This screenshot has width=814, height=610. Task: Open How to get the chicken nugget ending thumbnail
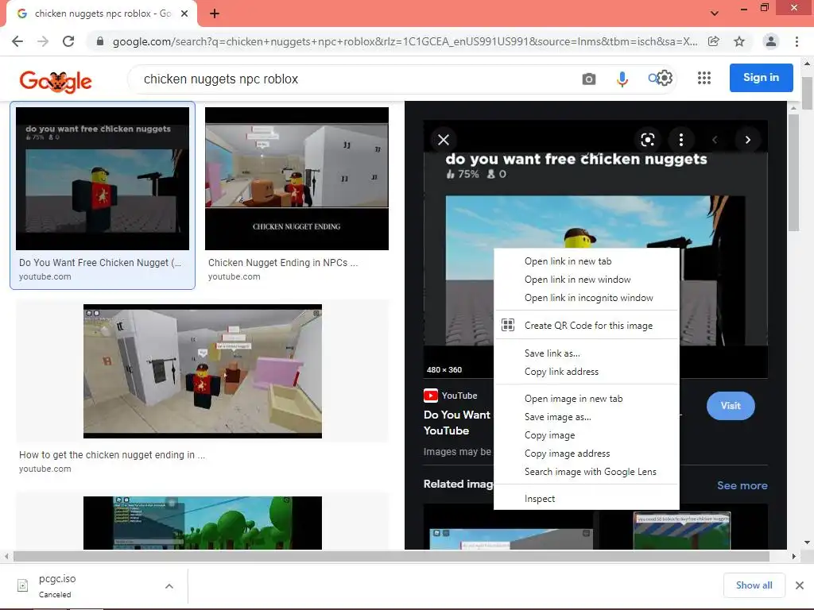point(203,371)
